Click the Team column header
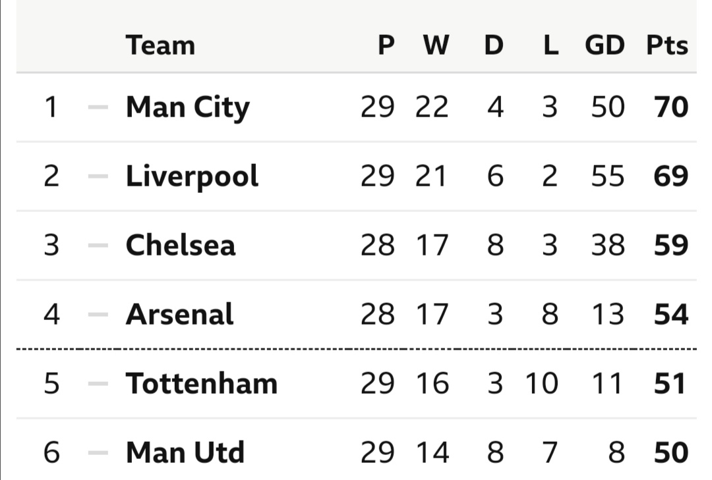Screen dimensions: 712x480 160,45
